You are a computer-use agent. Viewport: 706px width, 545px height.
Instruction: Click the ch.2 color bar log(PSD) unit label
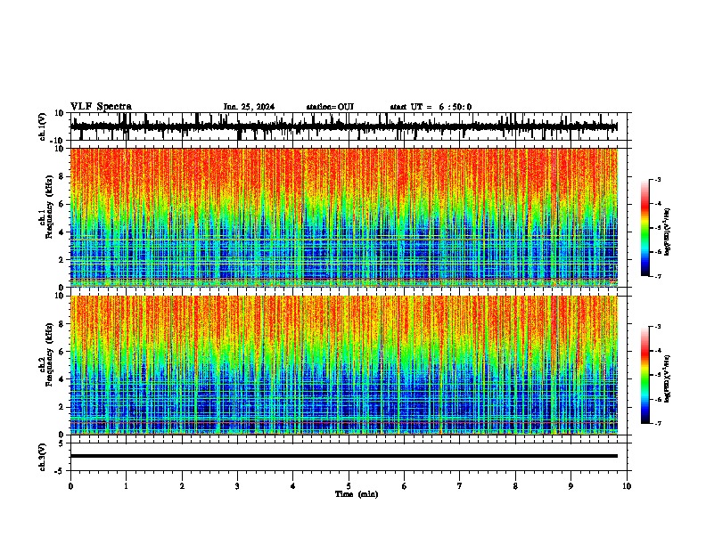[667, 378]
